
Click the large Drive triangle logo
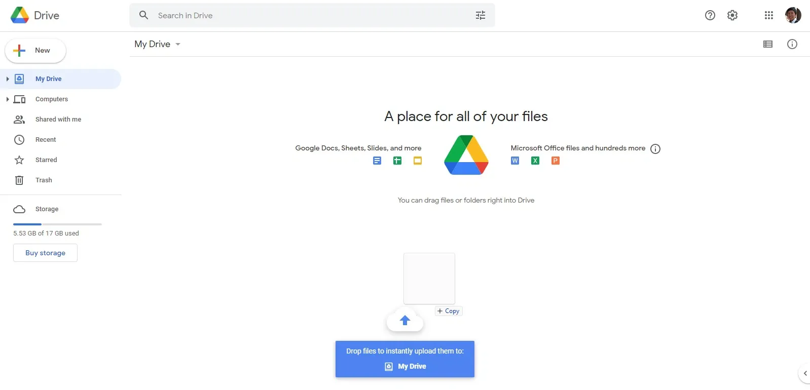pos(466,154)
